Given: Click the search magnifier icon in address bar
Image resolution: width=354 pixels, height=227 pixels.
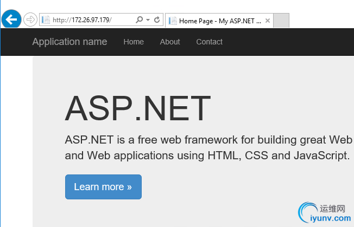Looking at the screenshot, I should 139,20.
